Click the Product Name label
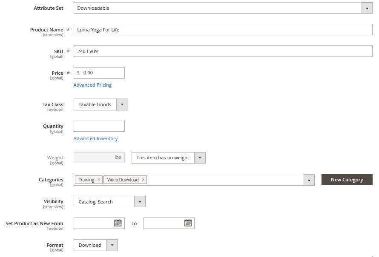This screenshot has width=379, height=257. pyautogui.click(x=47, y=30)
